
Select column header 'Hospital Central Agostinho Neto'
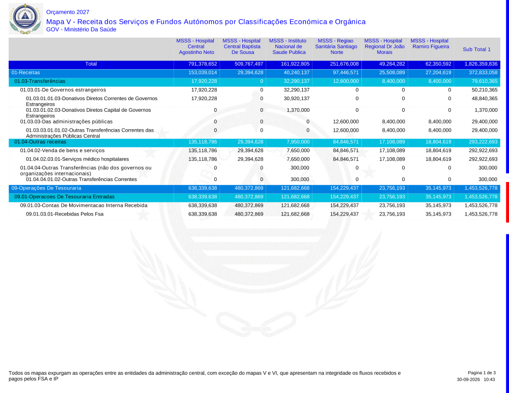196,46
